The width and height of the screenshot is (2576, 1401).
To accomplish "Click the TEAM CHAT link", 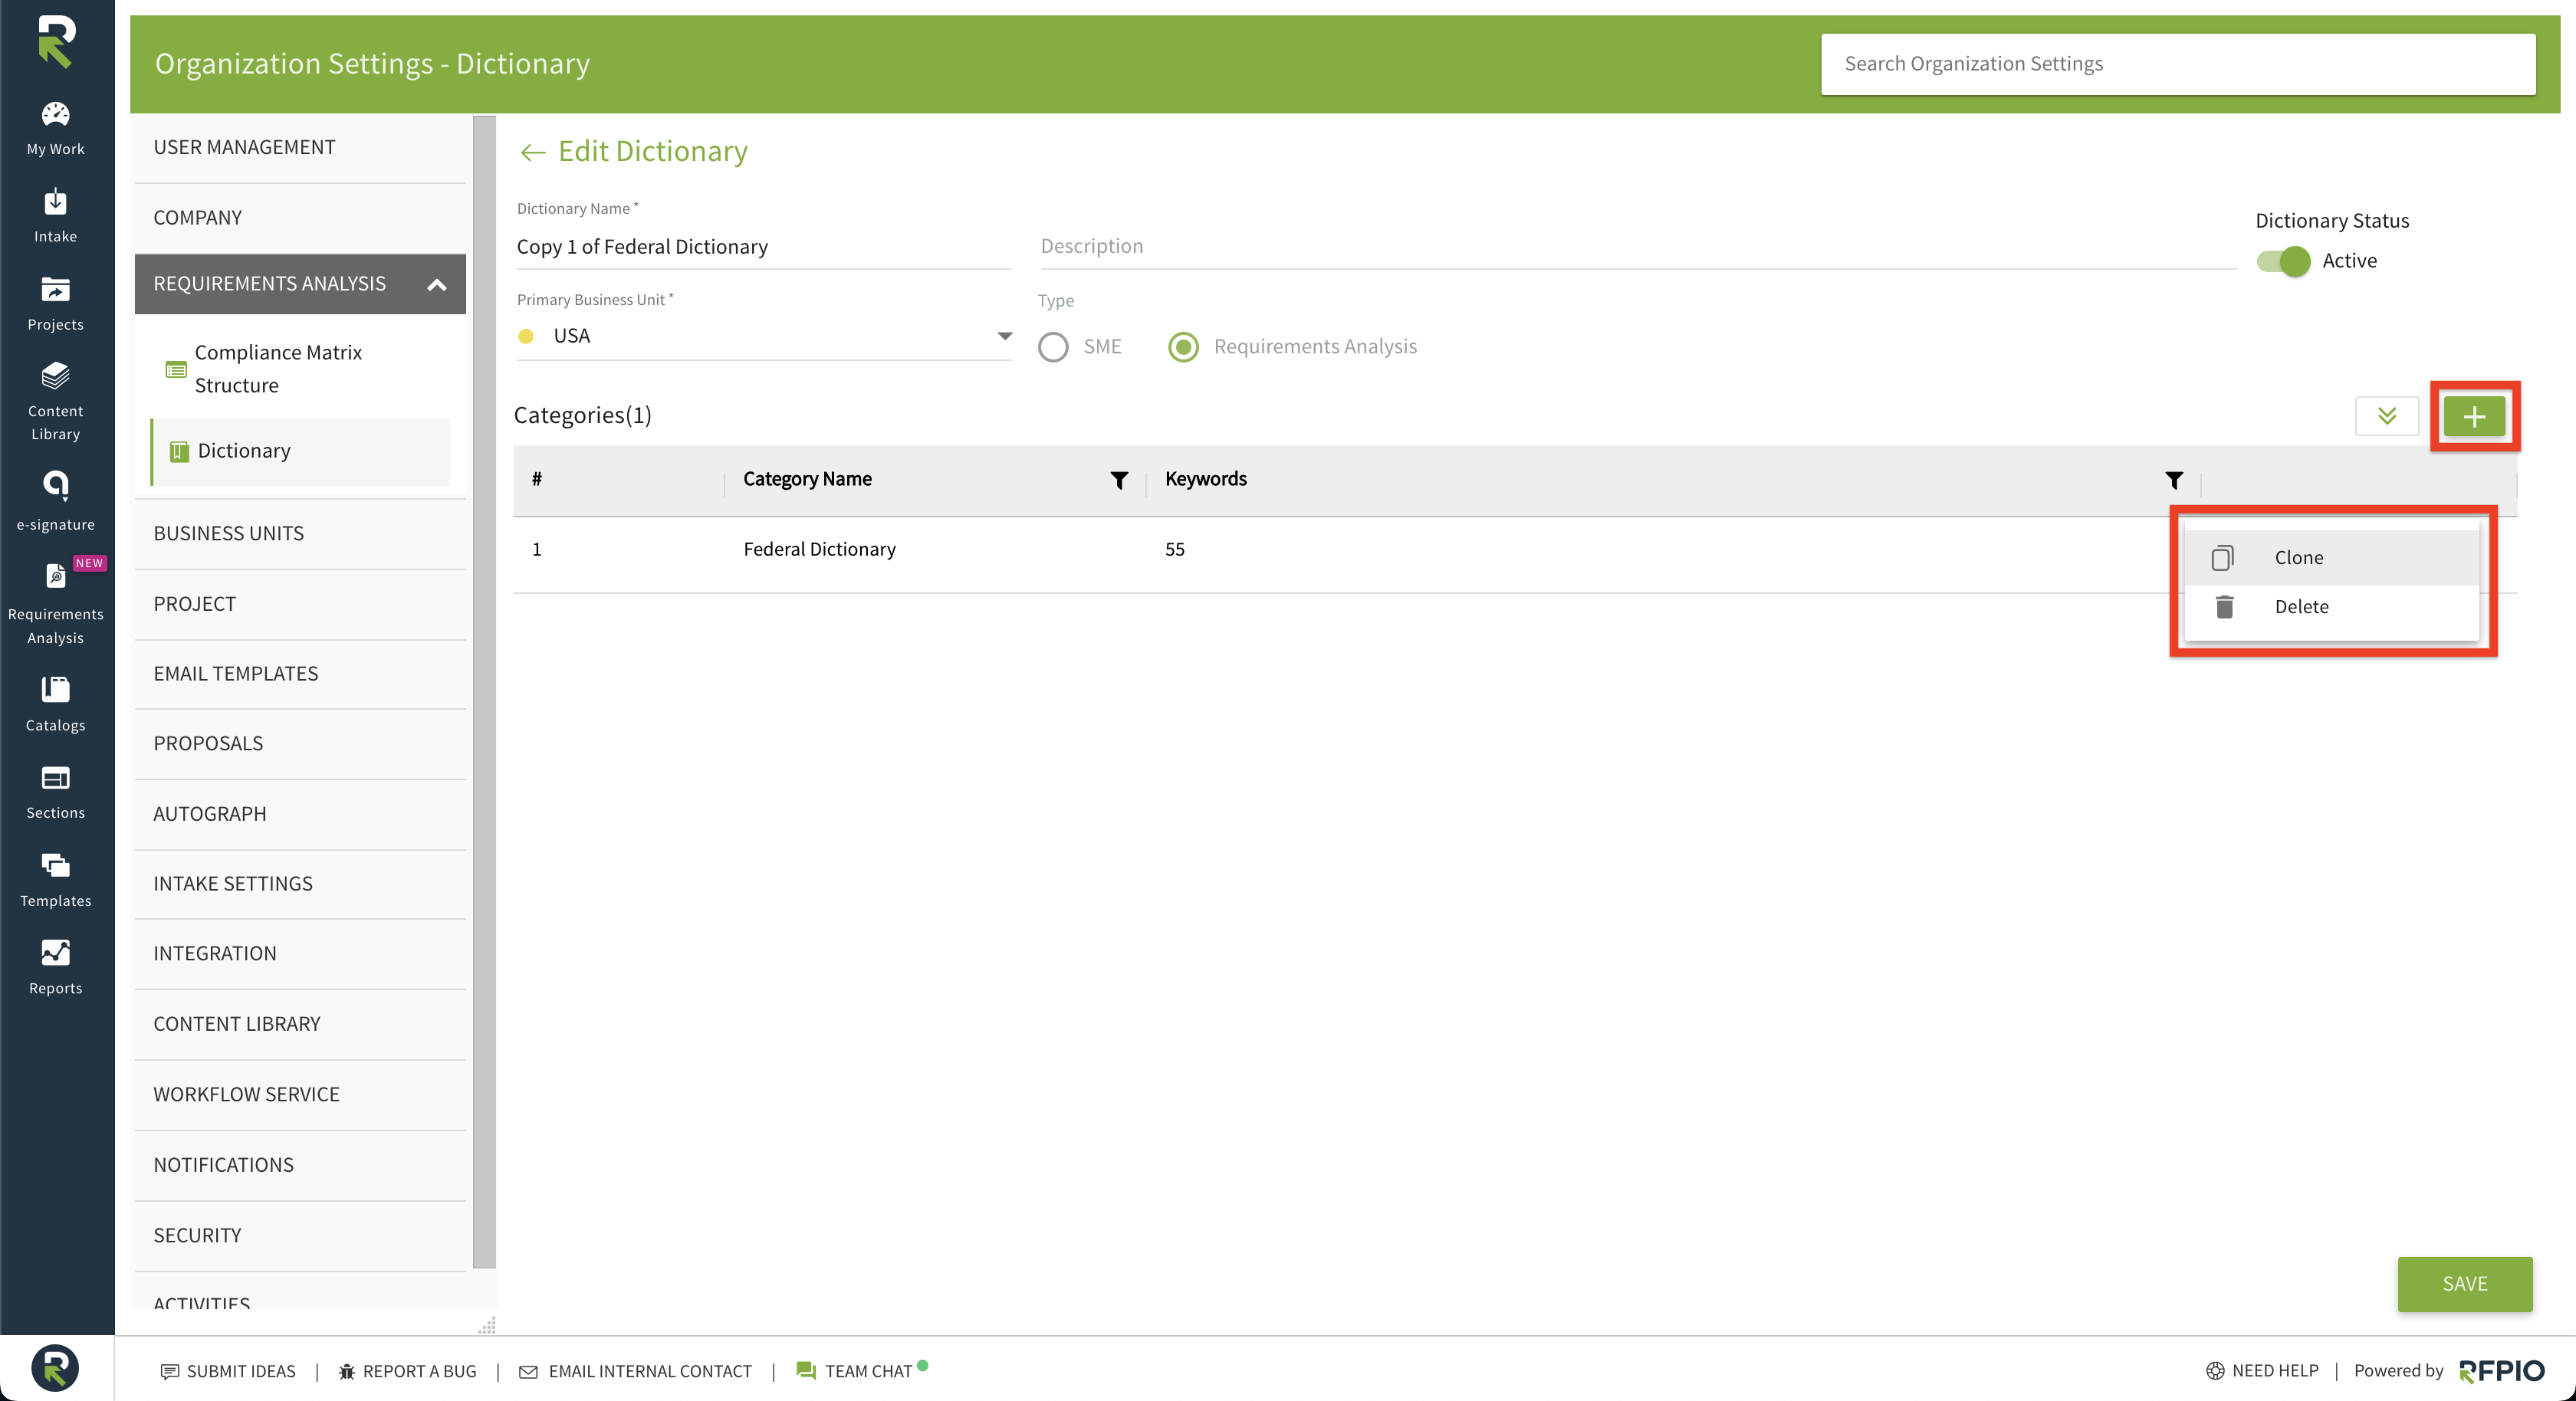I will click(x=868, y=1371).
